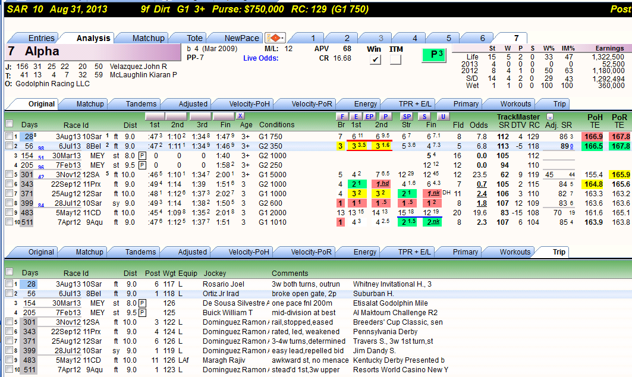Viewport: 632px width, 377px height.
Task: Tick the select-all checkbox in running lines header
Action: point(10,124)
